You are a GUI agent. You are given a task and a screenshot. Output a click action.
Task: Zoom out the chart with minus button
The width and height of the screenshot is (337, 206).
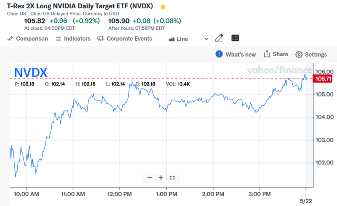[150, 177]
